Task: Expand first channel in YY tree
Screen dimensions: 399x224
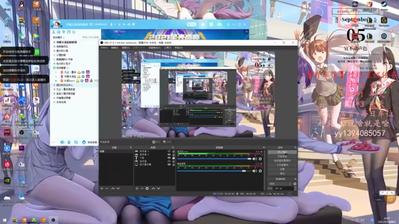Action: tap(54, 42)
